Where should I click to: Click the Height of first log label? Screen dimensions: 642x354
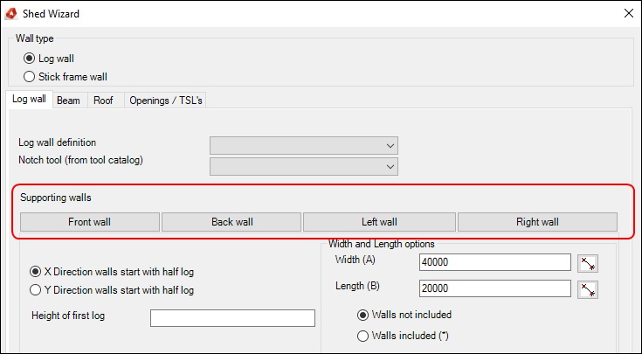click(68, 316)
